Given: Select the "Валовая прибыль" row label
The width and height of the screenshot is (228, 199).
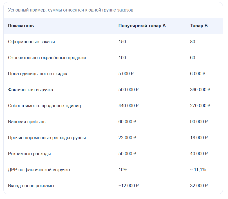Looking at the screenshot, I should 27,122.
